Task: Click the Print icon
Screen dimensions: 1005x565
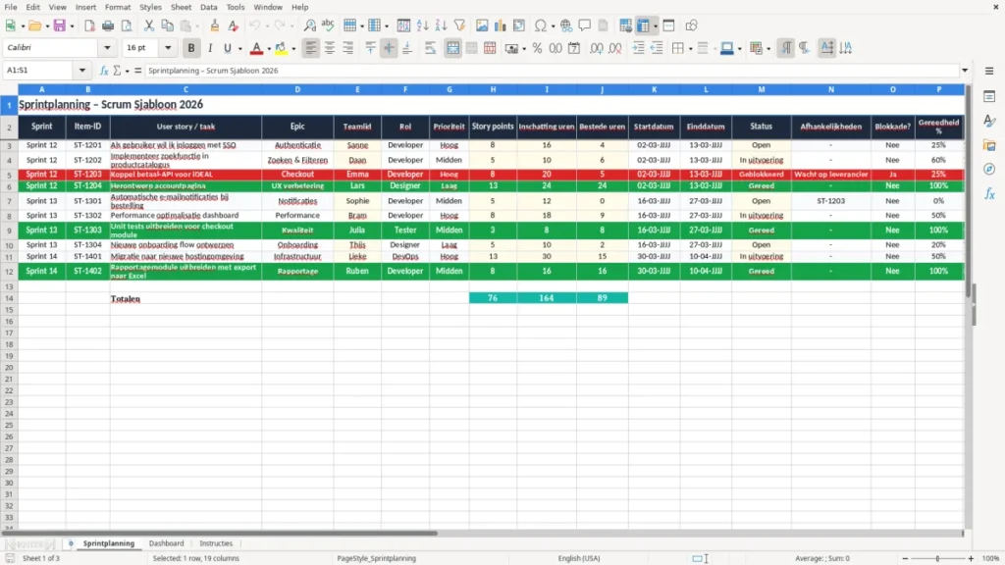Action: click(108, 26)
